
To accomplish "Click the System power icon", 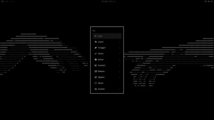I will pyautogui.click(x=96, y=89).
